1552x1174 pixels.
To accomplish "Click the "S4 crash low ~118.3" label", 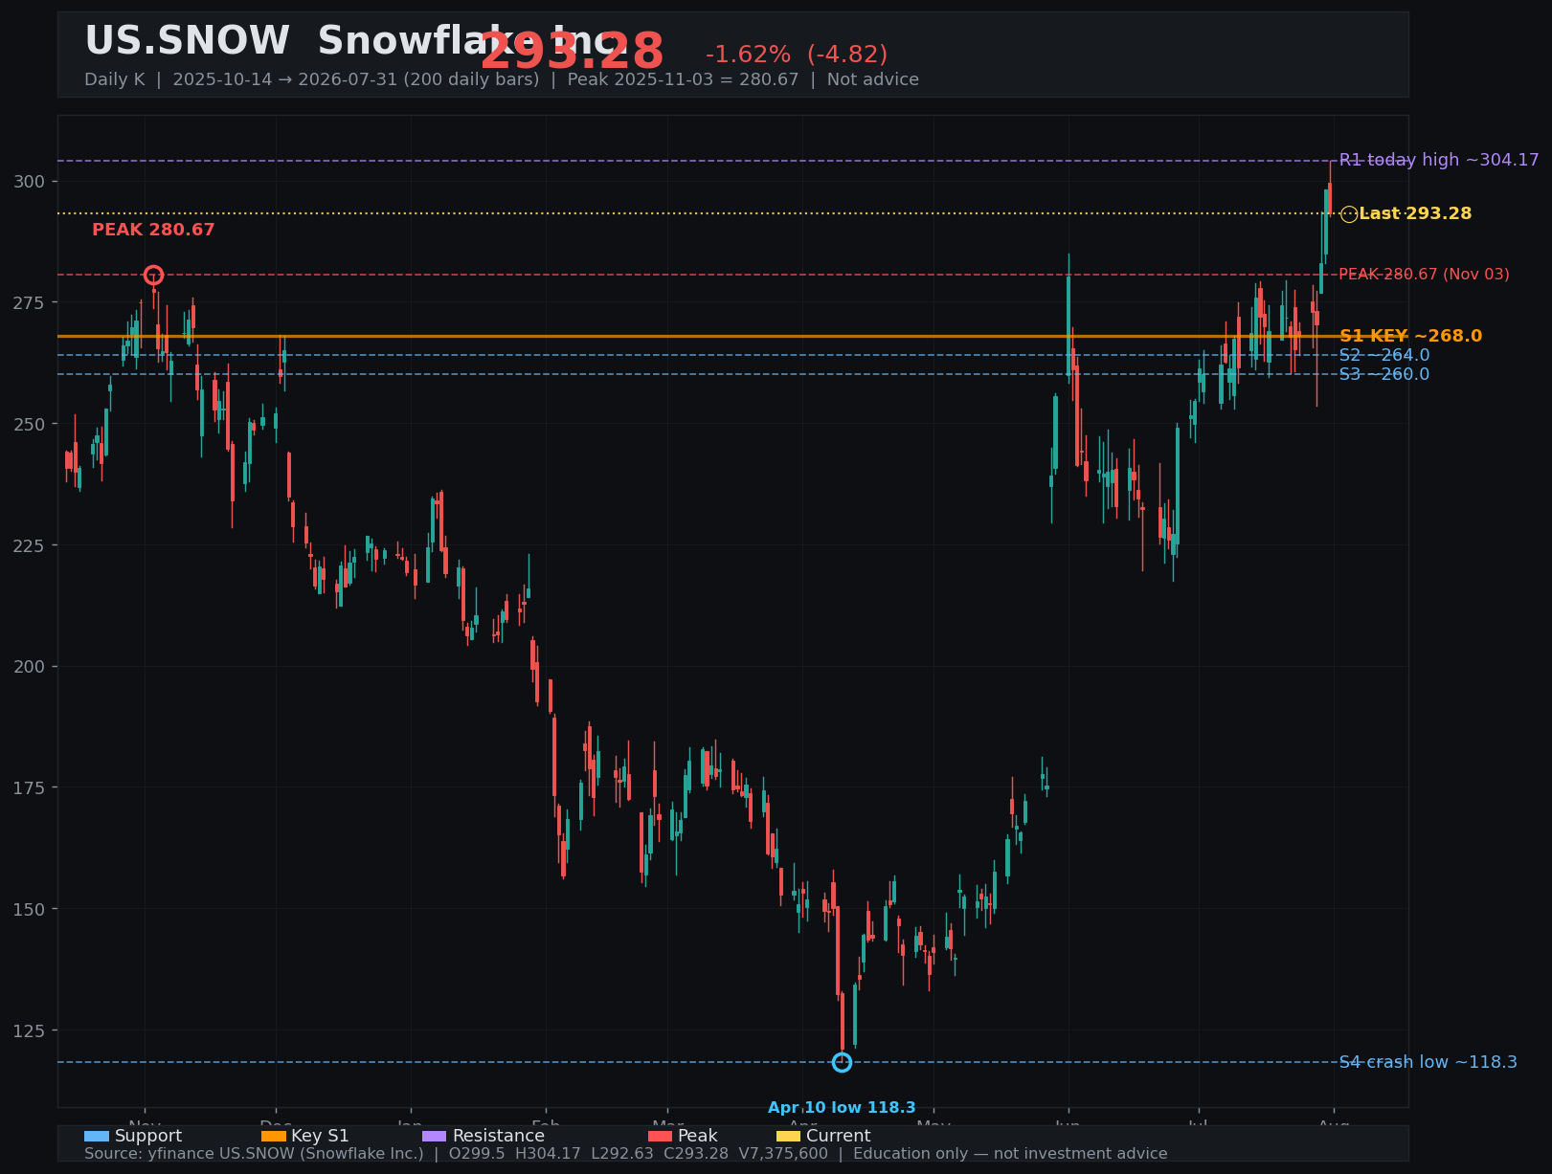I will 1428,1062.
